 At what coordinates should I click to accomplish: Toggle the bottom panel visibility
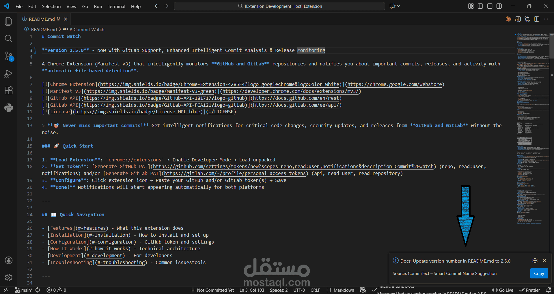pos(490,6)
